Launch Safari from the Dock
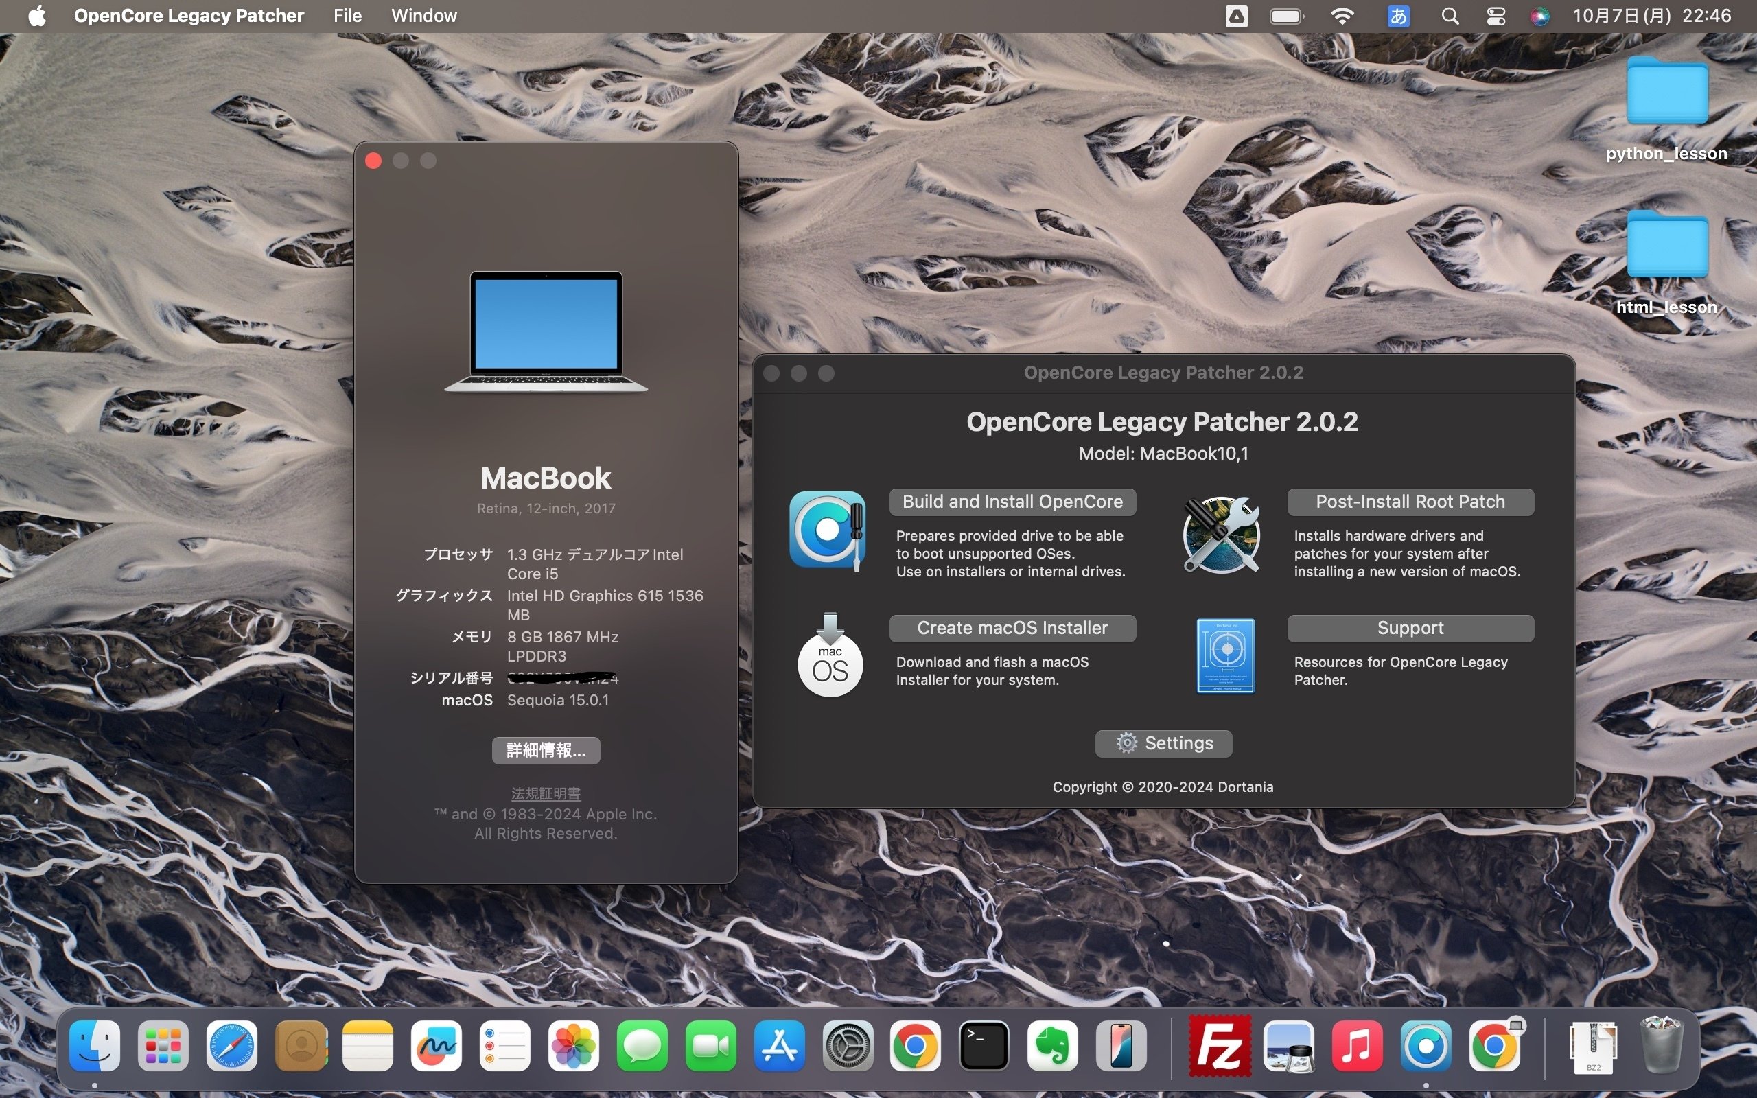The image size is (1757, 1098). pyautogui.click(x=231, y=1046)
